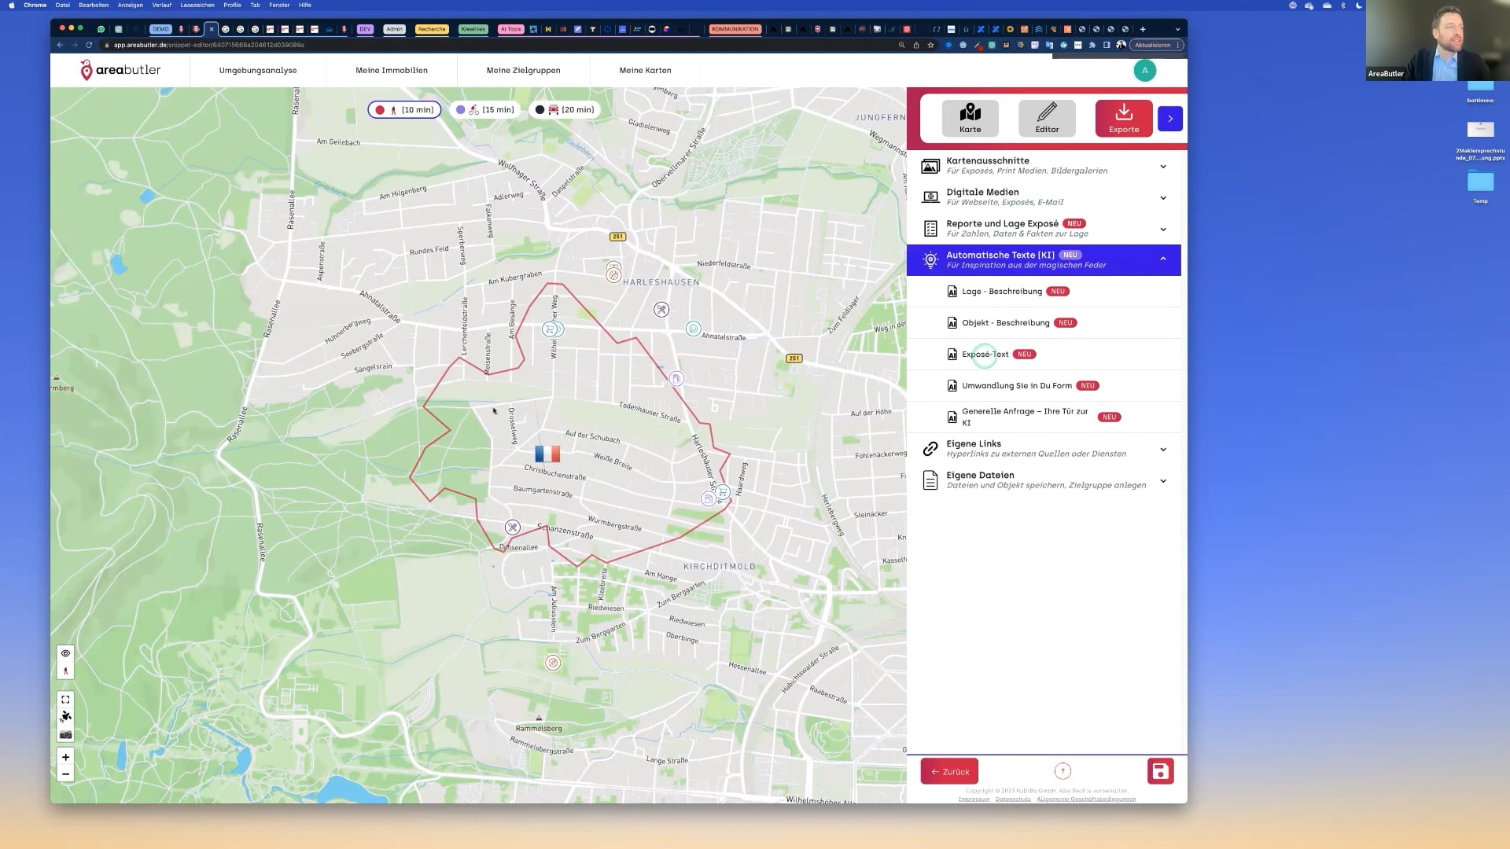Viewport: 1510px width, 849px height.
Task: Click the Zurück button
Action: pos(949,771)
